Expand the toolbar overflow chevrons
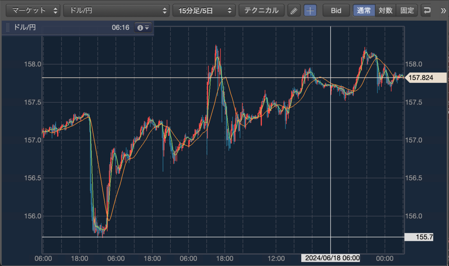Image resolution: width=449 pixels, height=266 pixels. (443, 10)
